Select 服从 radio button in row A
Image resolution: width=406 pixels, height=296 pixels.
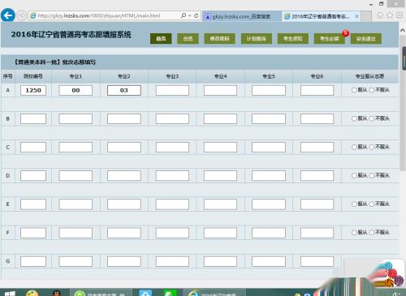(354, 90)
